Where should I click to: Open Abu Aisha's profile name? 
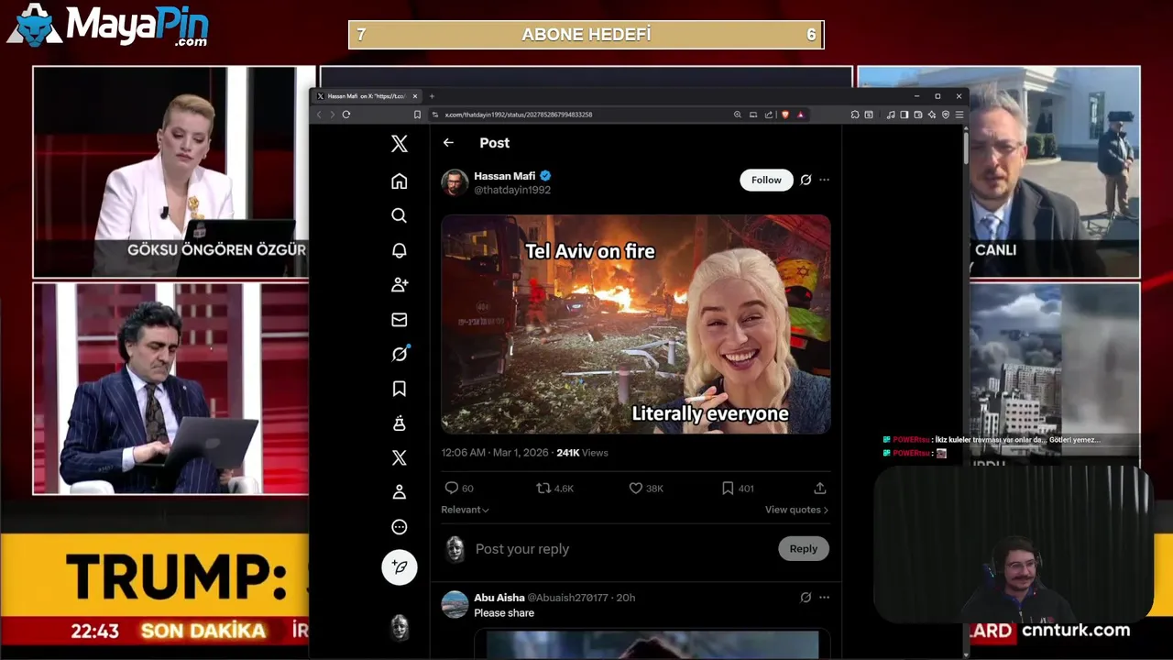click(499, 598)
